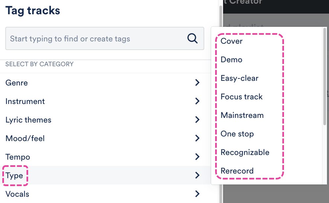This screenshot has width=329, height=203.
Task: Select the Demo tag
Action: (232, 60)
